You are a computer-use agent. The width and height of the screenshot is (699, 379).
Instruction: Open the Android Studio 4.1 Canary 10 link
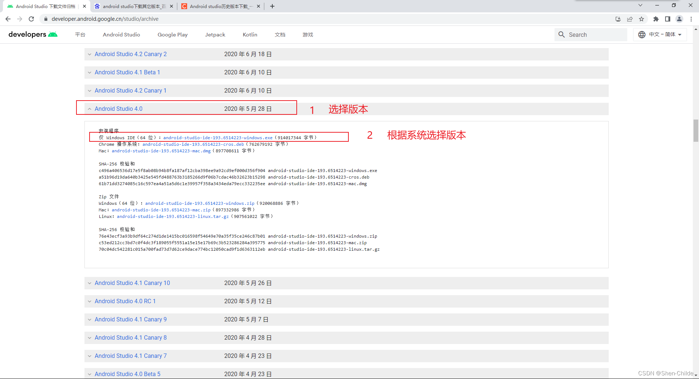pyautogui.click(x=132, y=283)
